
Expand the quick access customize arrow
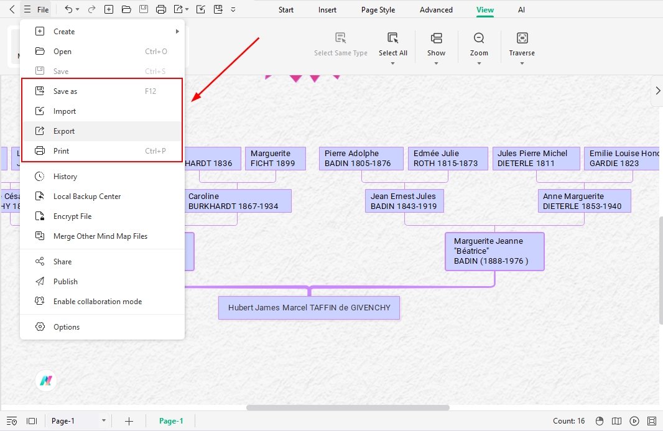(233, 9)
